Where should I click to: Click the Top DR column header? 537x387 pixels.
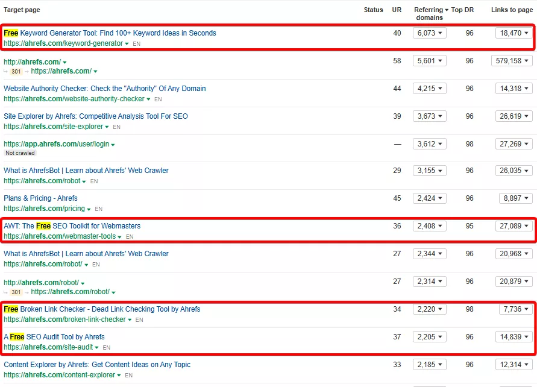click(462, 10)
